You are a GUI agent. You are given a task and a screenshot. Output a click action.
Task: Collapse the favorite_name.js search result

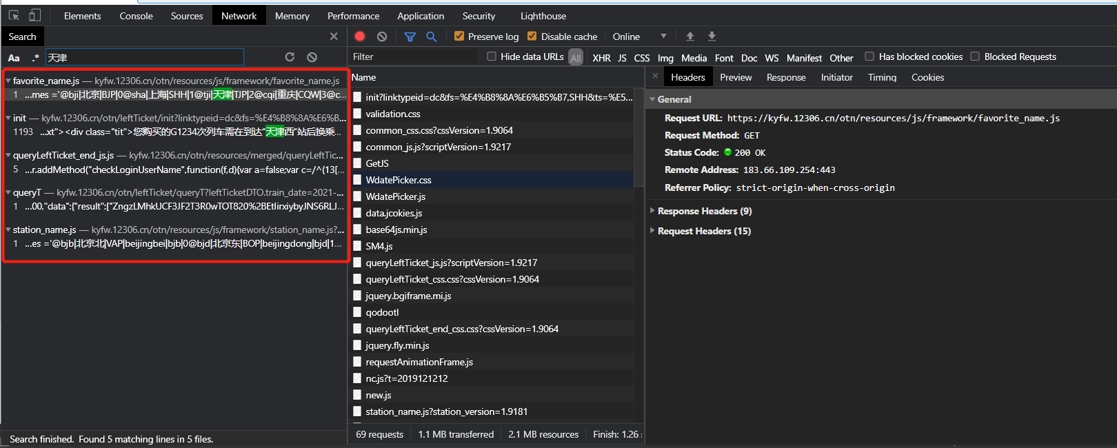pyautogui.click(x=8, y=81)
